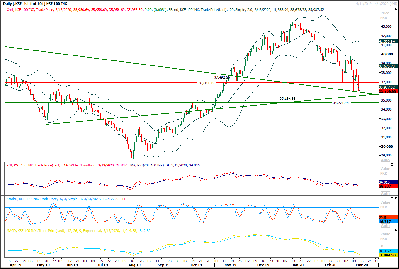Maximize the Stochastic indicator pane
399x269 pixels.
(392, 198)
